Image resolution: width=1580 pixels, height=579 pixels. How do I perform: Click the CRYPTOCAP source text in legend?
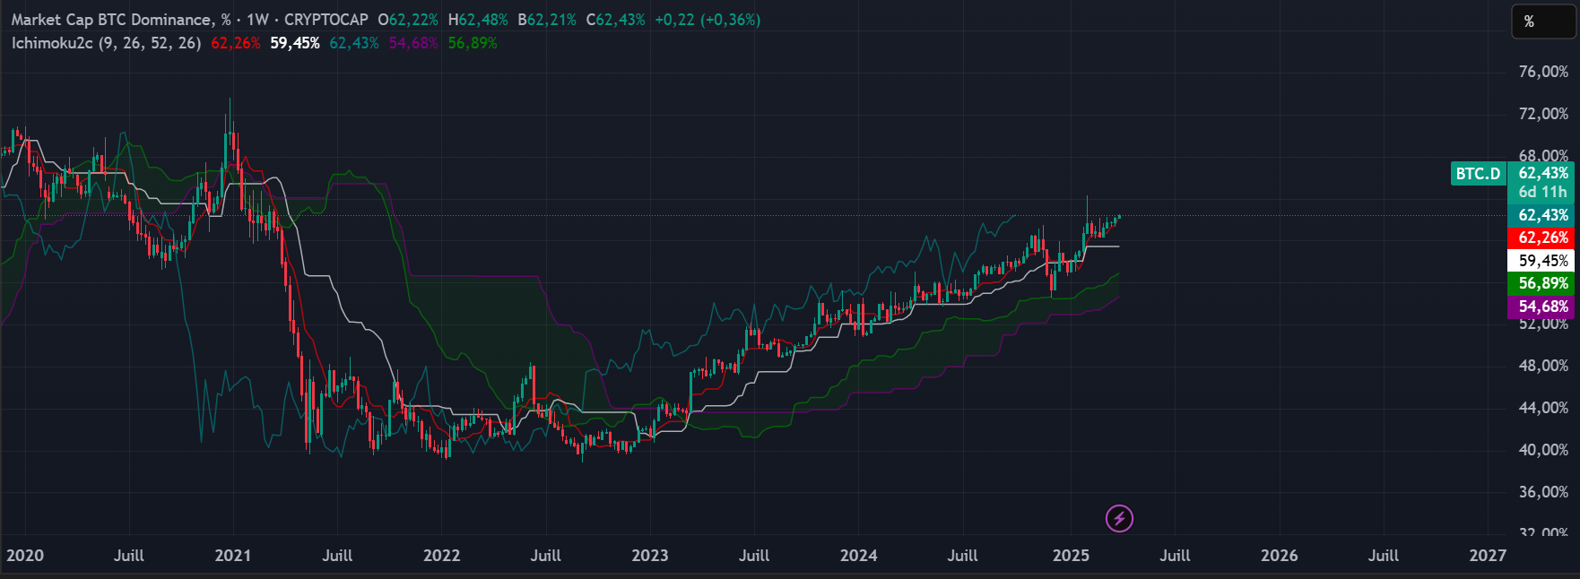(326, 20)
